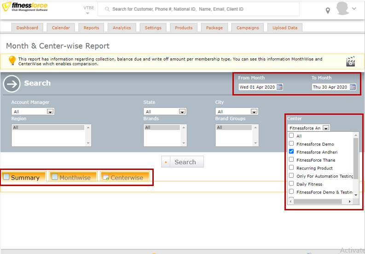Uncheck the Fitnessforce Andheri checkbox
Image resolution: width=365 pixels, height=254 pixels.
point(291,151)
